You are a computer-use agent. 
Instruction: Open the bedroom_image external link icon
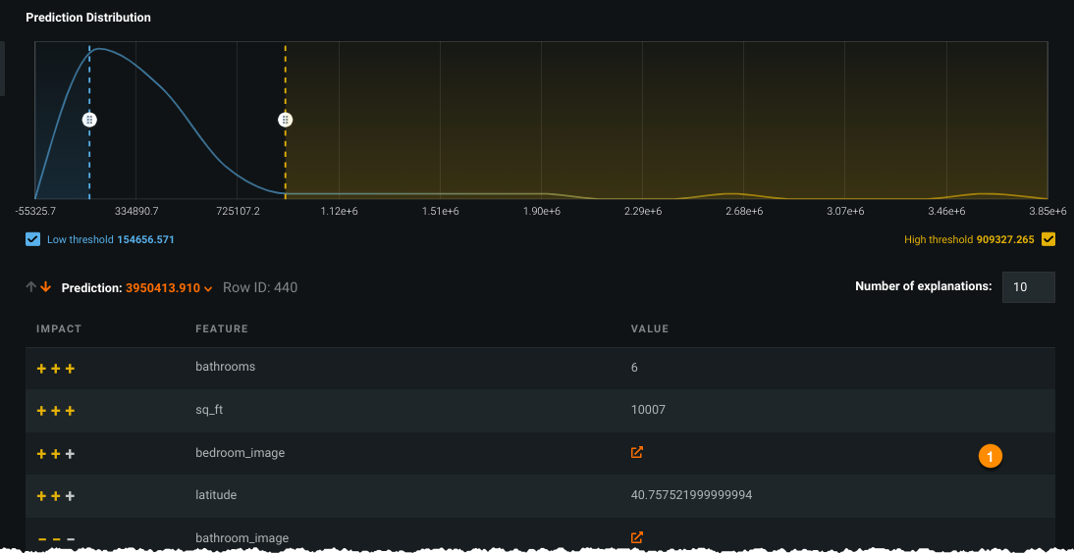(x=637, y=453)
